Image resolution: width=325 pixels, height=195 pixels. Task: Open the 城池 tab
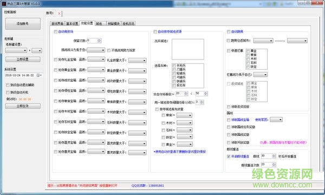100,24
